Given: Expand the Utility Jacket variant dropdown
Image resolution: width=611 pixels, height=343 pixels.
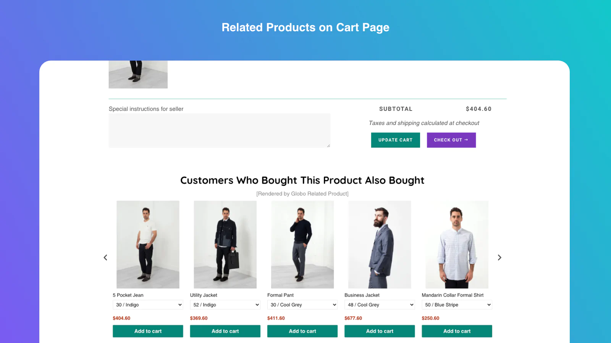Looking at the screenshot, I should click(225, 305).
